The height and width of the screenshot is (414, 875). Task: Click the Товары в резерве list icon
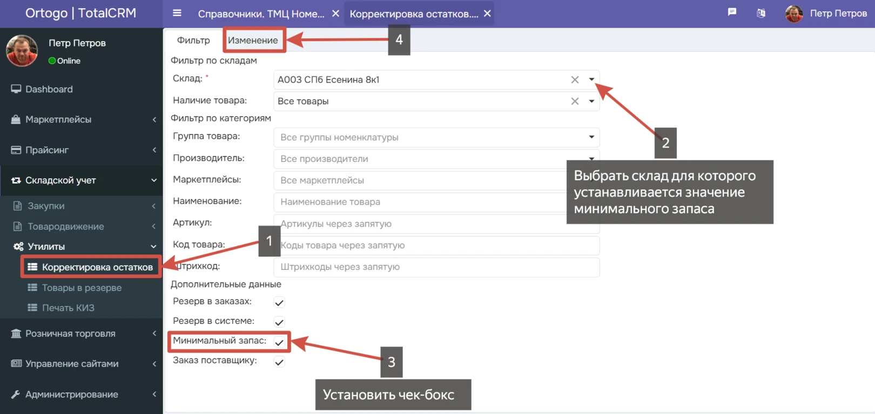(x=32, y=288)
